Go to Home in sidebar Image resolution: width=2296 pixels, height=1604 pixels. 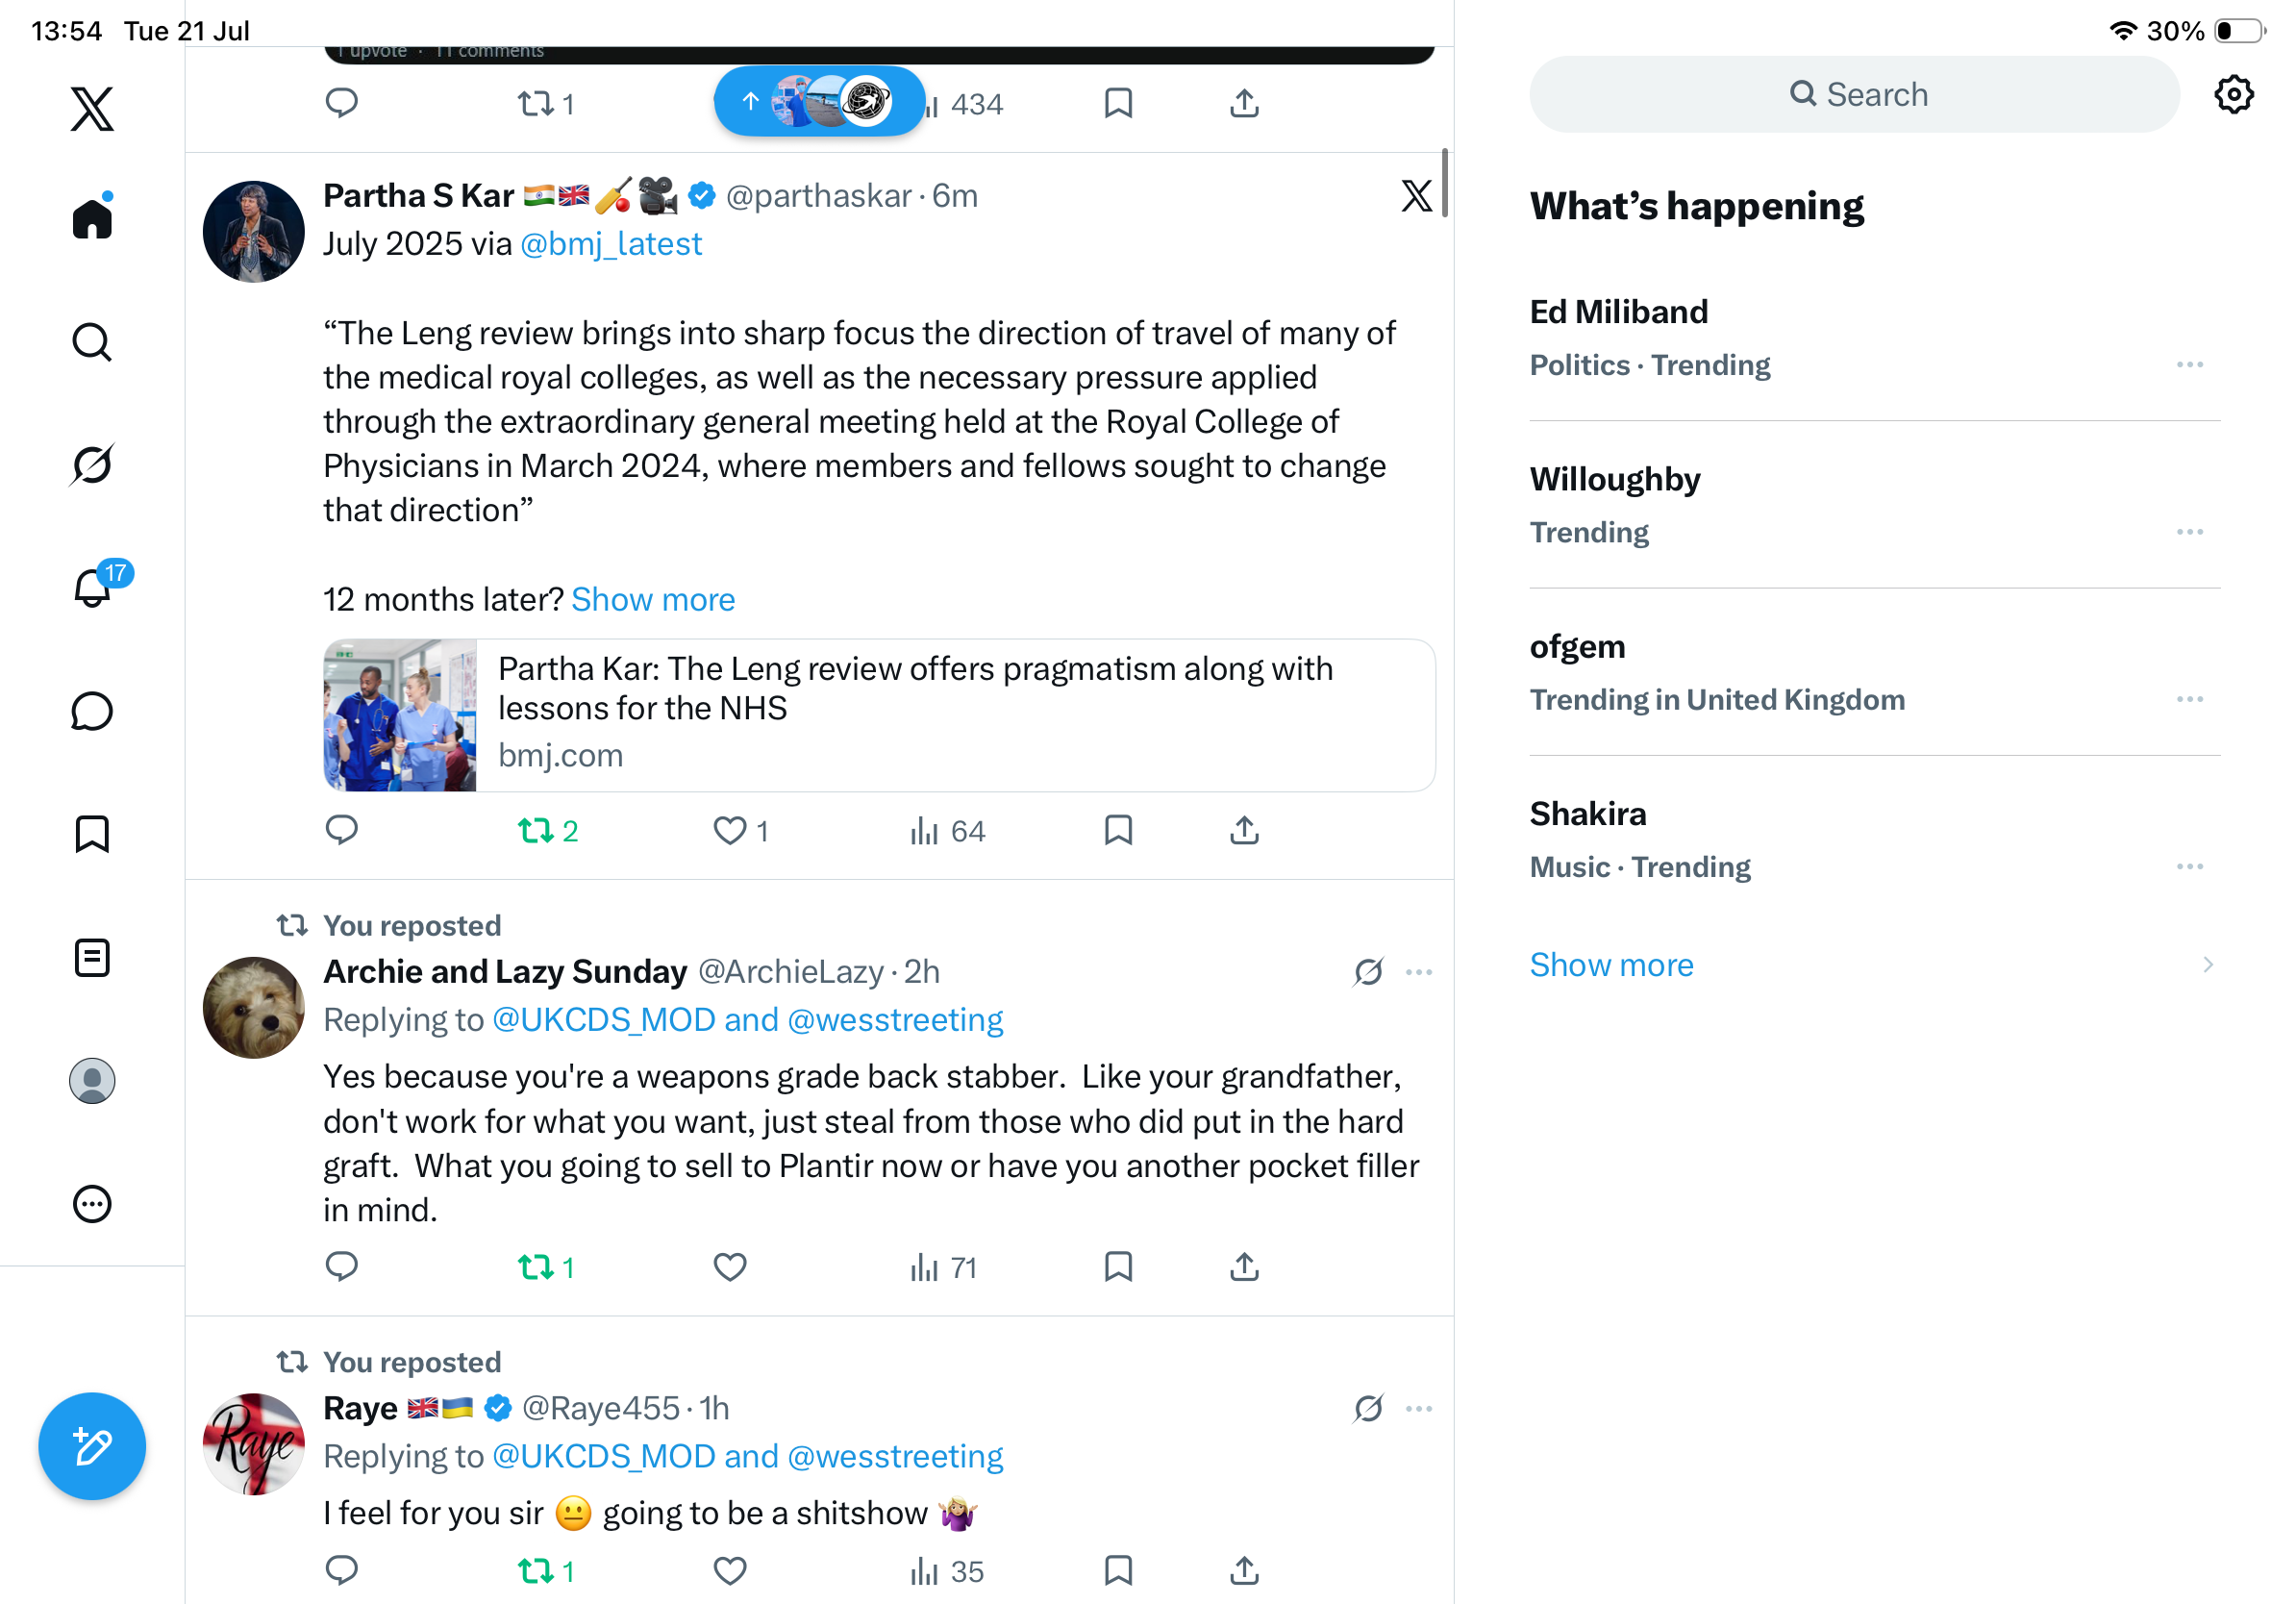[92, 218]
